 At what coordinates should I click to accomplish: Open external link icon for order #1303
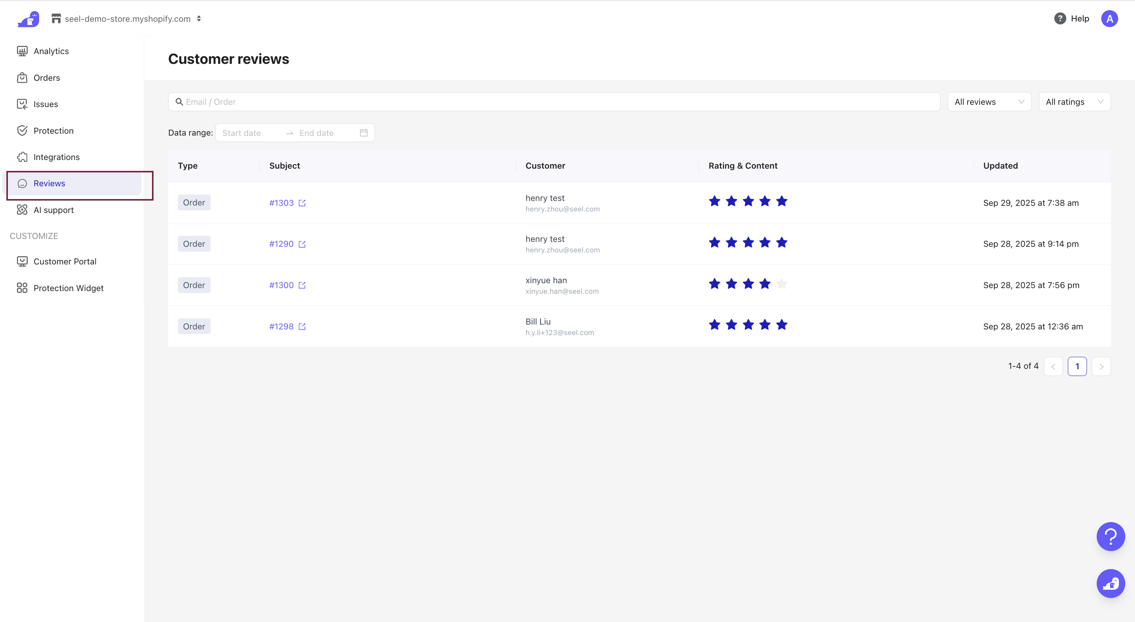302,203
